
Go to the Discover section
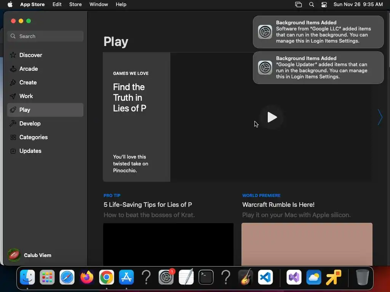pyautogui.click(x=45, y=55)
